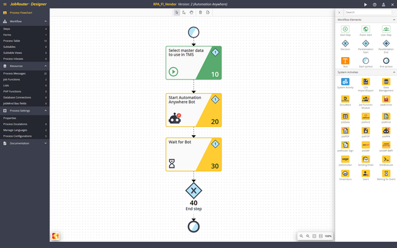Pick the JobSAP activity icon
397x248 pixels.
click(x=365, y=144)
